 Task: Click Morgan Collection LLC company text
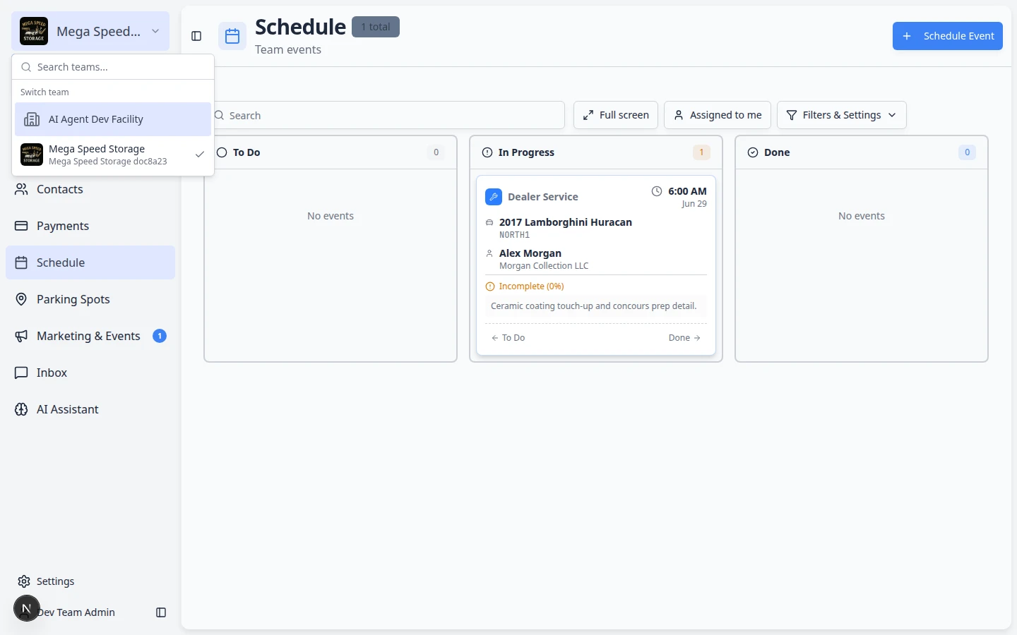[x=544, y=266]
